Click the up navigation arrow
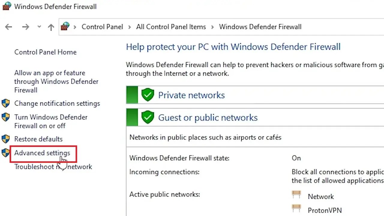Viewport: 384px width, 216px height. 51,26
